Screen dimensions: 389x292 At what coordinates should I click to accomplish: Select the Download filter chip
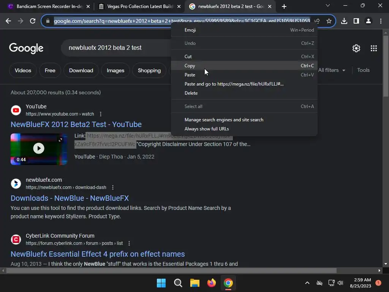81,70
